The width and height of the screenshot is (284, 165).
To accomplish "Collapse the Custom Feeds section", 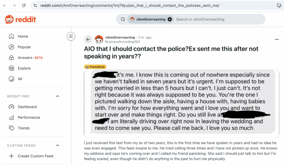I will coord(58,145).
